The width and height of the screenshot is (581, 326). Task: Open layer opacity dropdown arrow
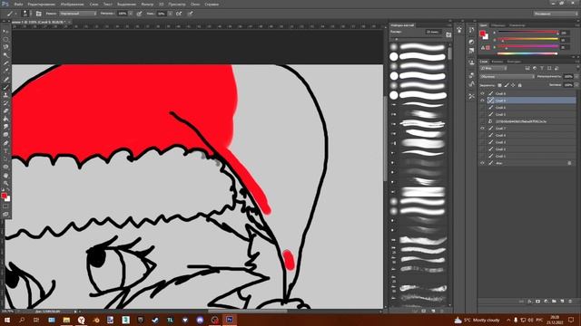click(x=576, y=76)
